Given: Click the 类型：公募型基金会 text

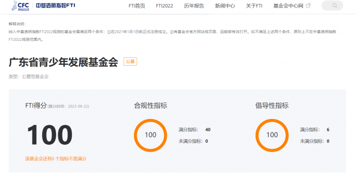Looking at the screenshot, I should tap(28, 77).
